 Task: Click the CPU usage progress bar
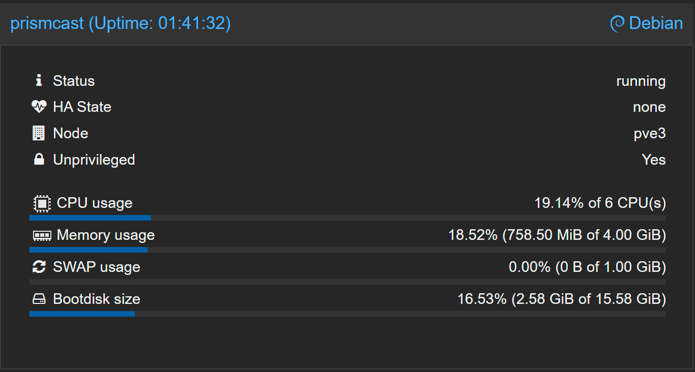coord(347,218)
